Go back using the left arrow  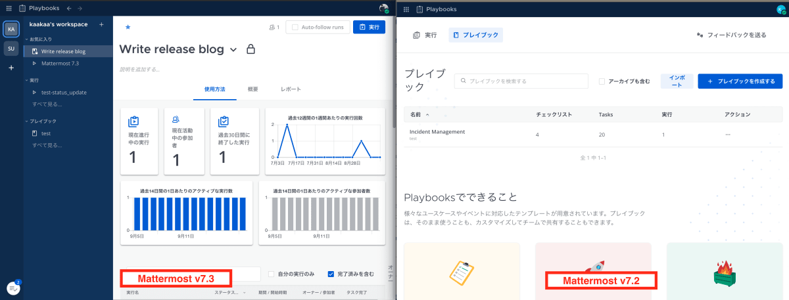click(69, 8)
